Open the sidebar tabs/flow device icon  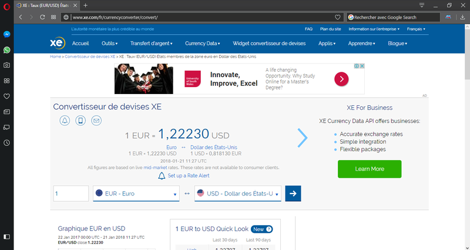(6, 127)
